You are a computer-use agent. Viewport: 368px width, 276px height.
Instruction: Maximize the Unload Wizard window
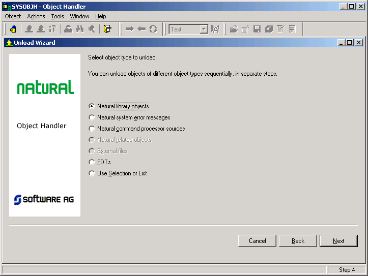pyautogui.click(x=350, y=43)
